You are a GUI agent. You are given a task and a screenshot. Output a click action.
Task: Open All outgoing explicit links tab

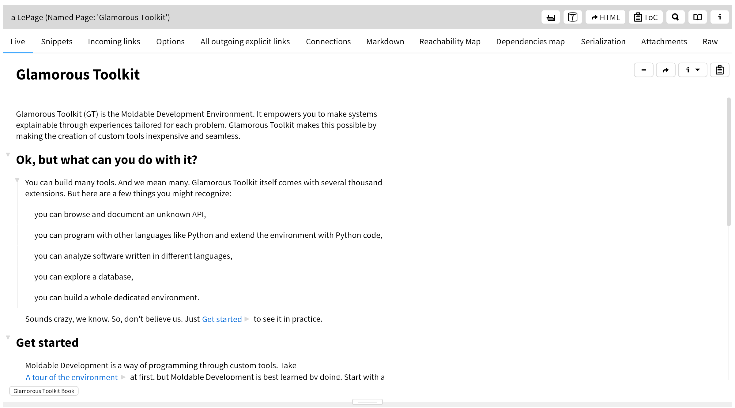(x=245, y=42)
